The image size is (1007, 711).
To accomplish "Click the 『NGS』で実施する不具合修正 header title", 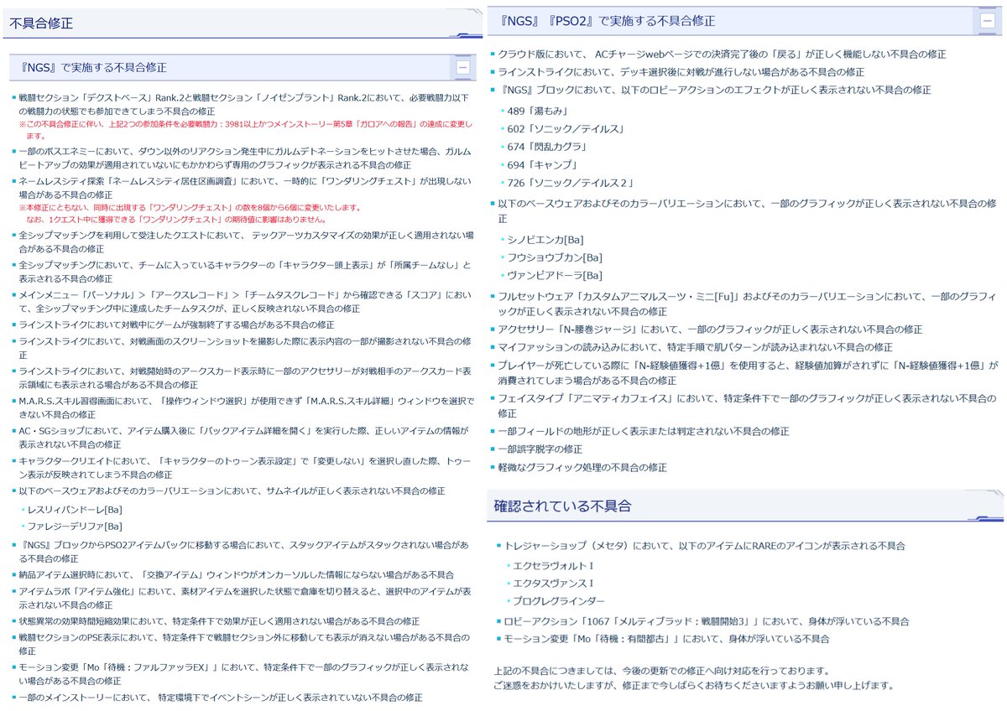I will 94,68.
